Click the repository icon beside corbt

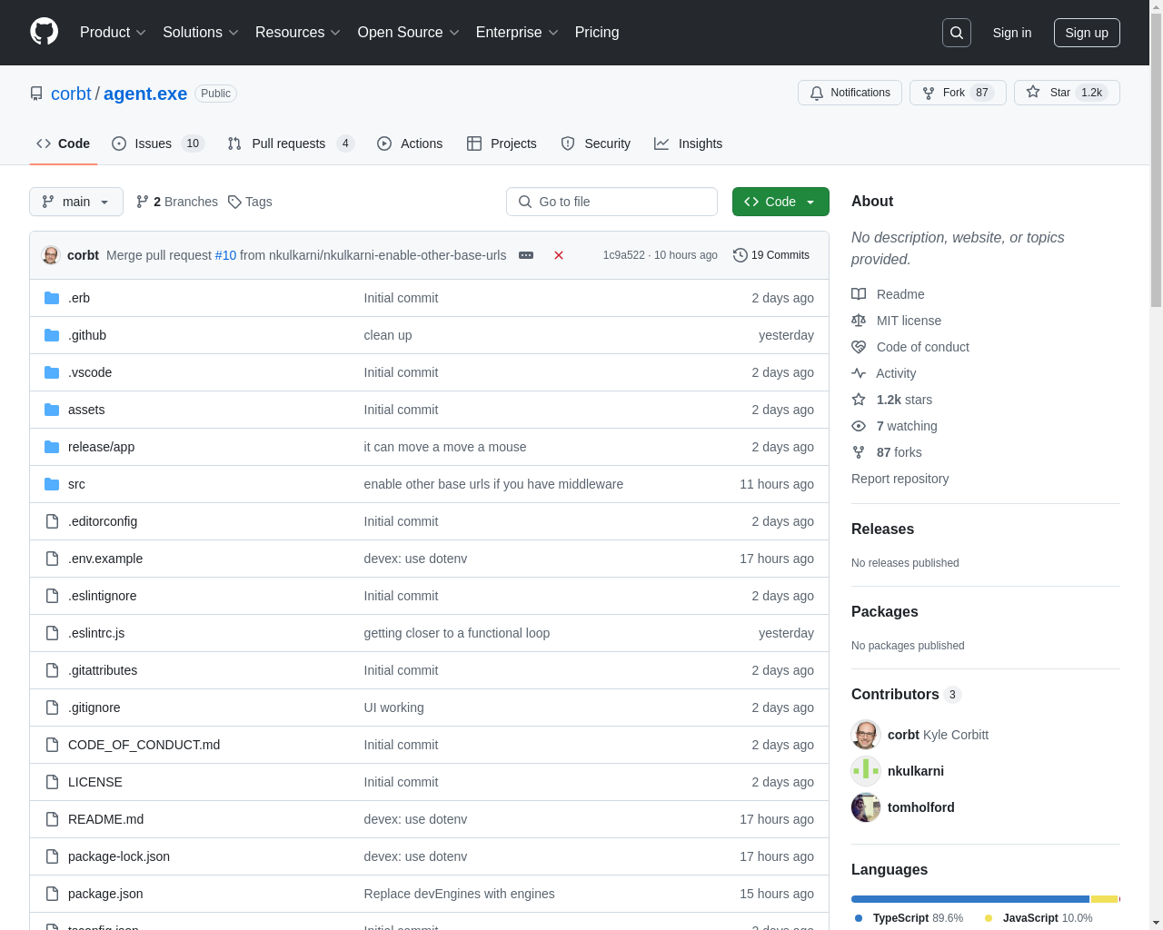(36, 94)
